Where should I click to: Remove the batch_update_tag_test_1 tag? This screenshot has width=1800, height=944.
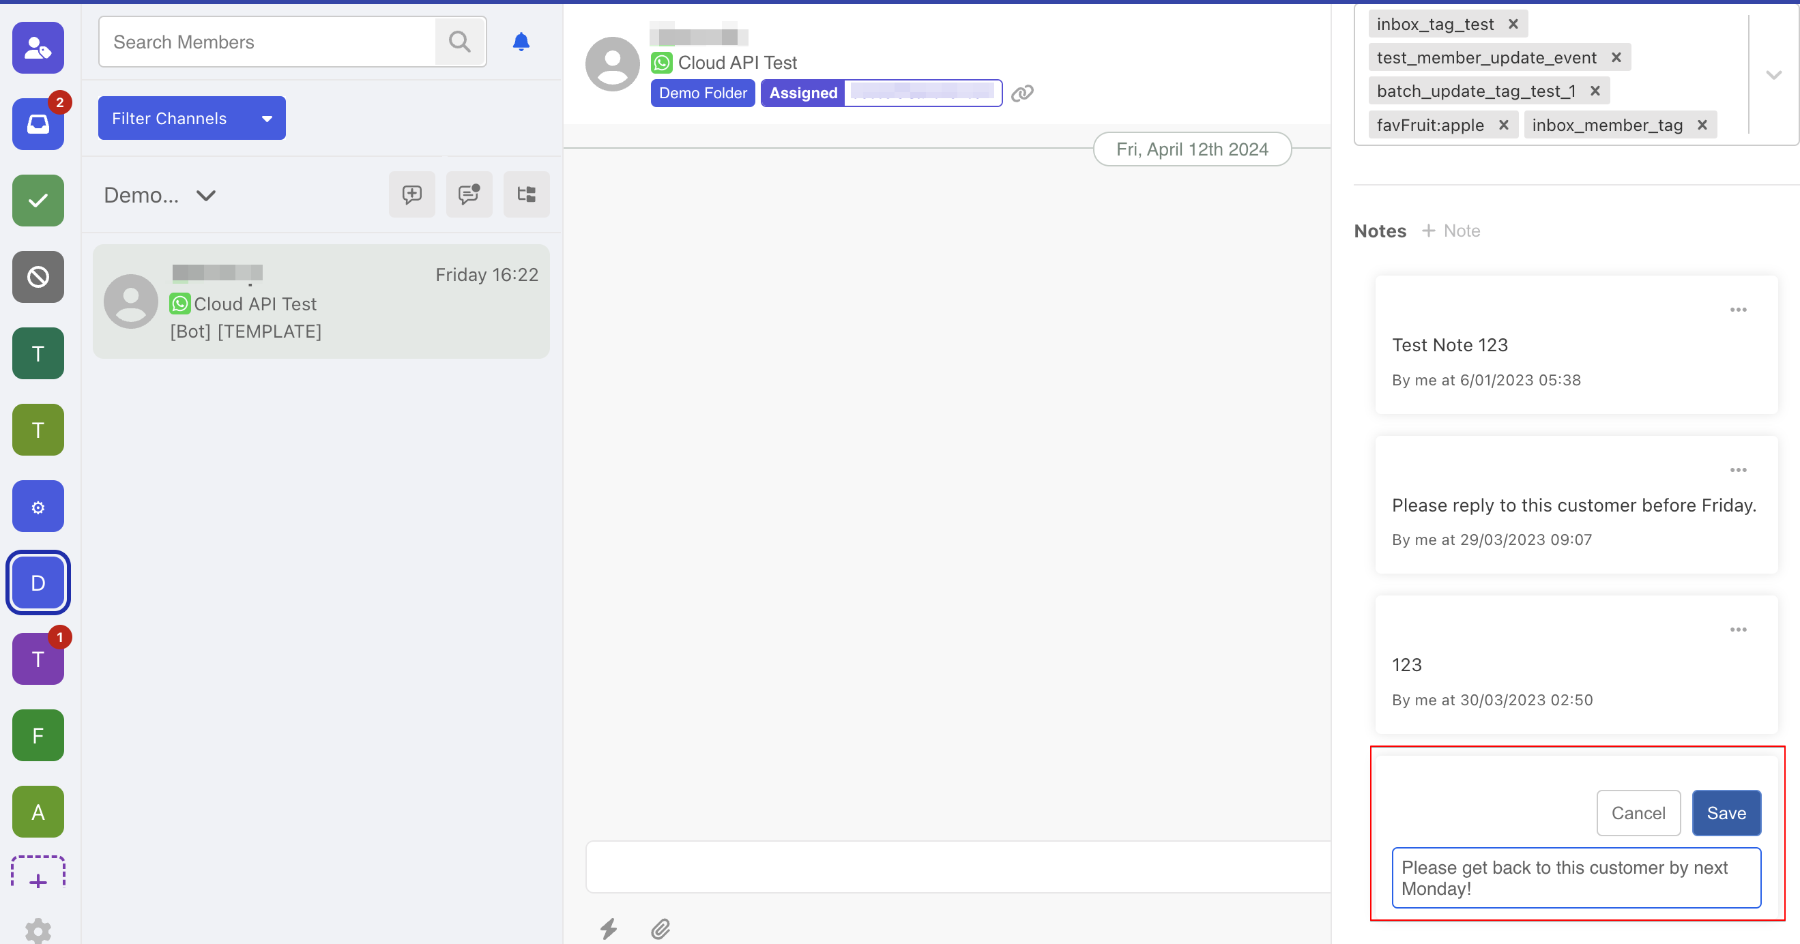click(1595, 91)
